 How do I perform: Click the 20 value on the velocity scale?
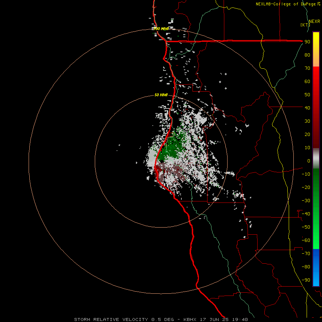(307, 135)
